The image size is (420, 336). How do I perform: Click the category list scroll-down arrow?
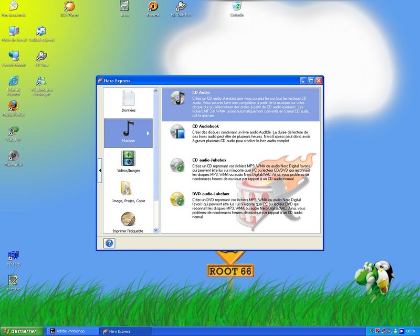(155, 230)
